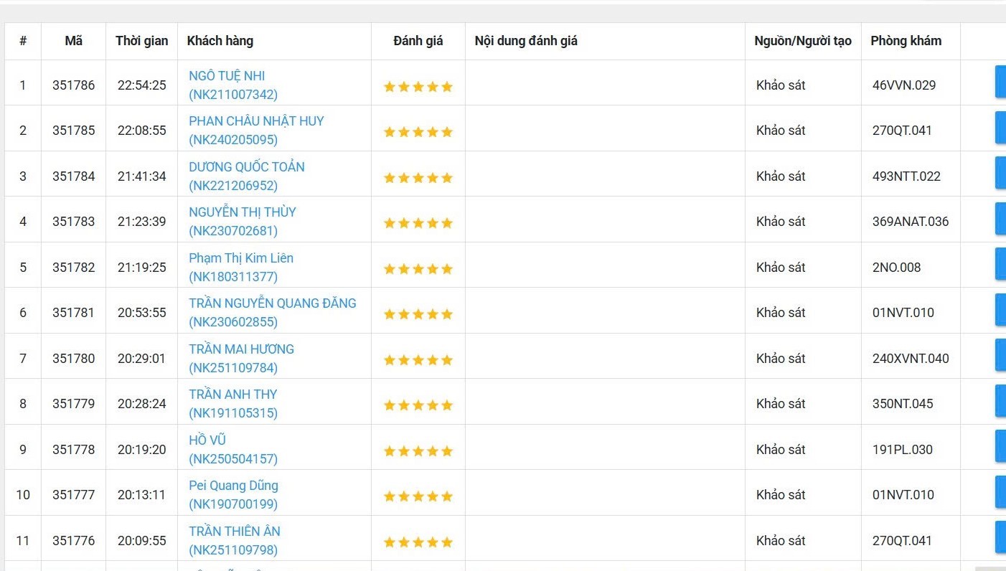This screenshot has height=571, width=1006.
Task: Select the TRẦN ANH THY customer link
Action: pyautogui.click(x=232, y=395)
